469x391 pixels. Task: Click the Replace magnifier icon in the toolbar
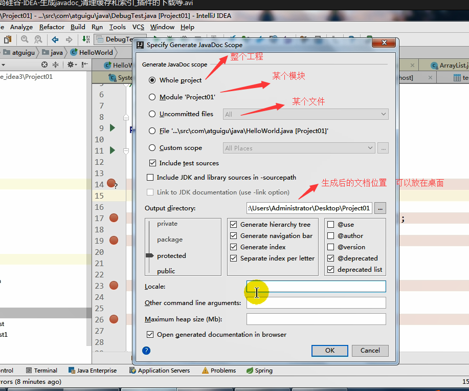click(x=38, y=39)
